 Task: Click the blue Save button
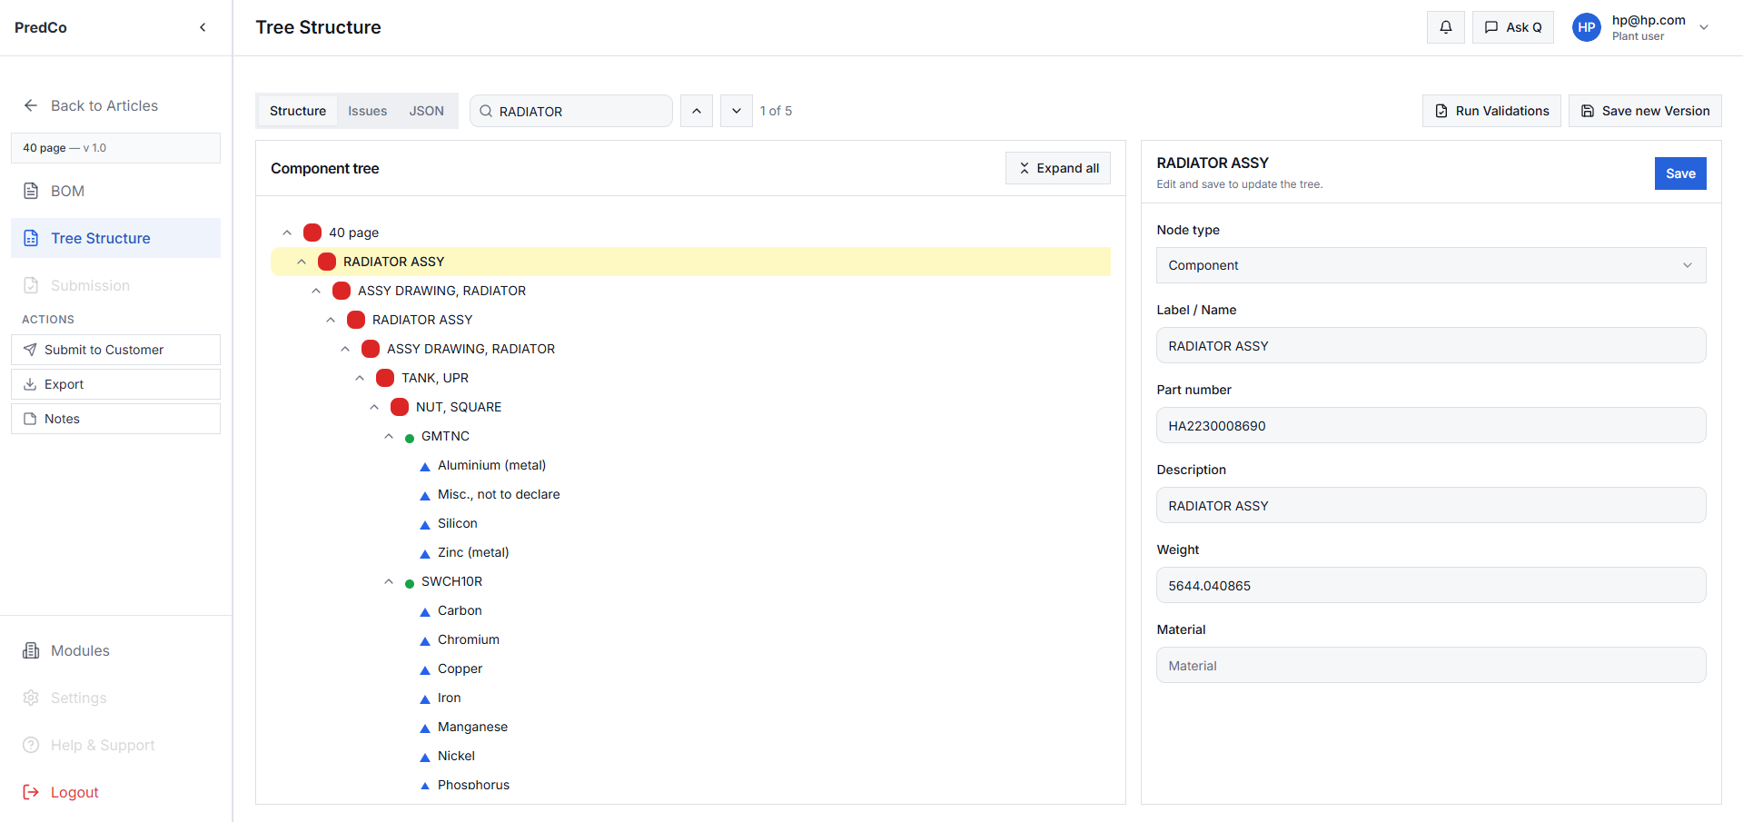[x=1680, y=173]
